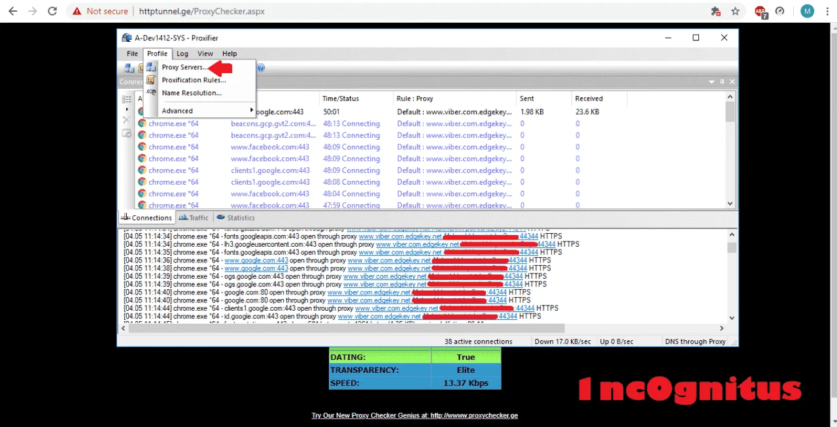Click the gray X icon beside connections
Screen dimensions: 837x427
(127, 120)
